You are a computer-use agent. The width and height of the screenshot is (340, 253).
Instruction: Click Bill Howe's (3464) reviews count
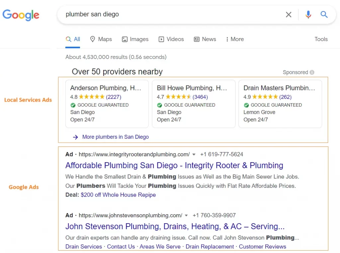pyautogui.click(x=200, y=97)
